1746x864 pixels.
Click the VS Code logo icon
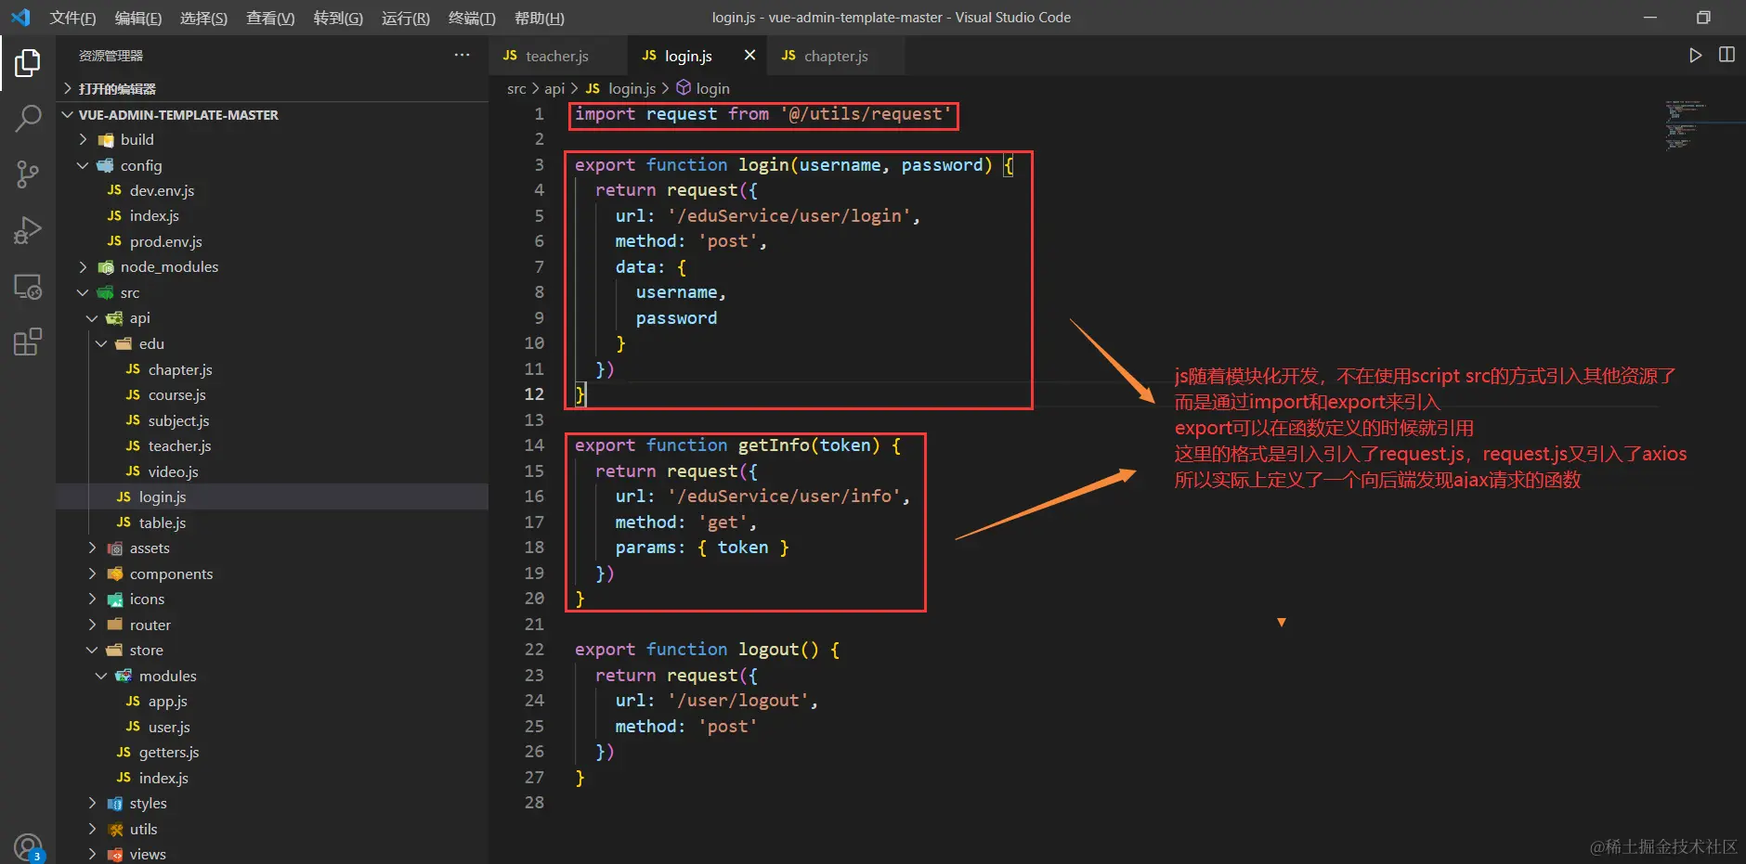[20, 18]
